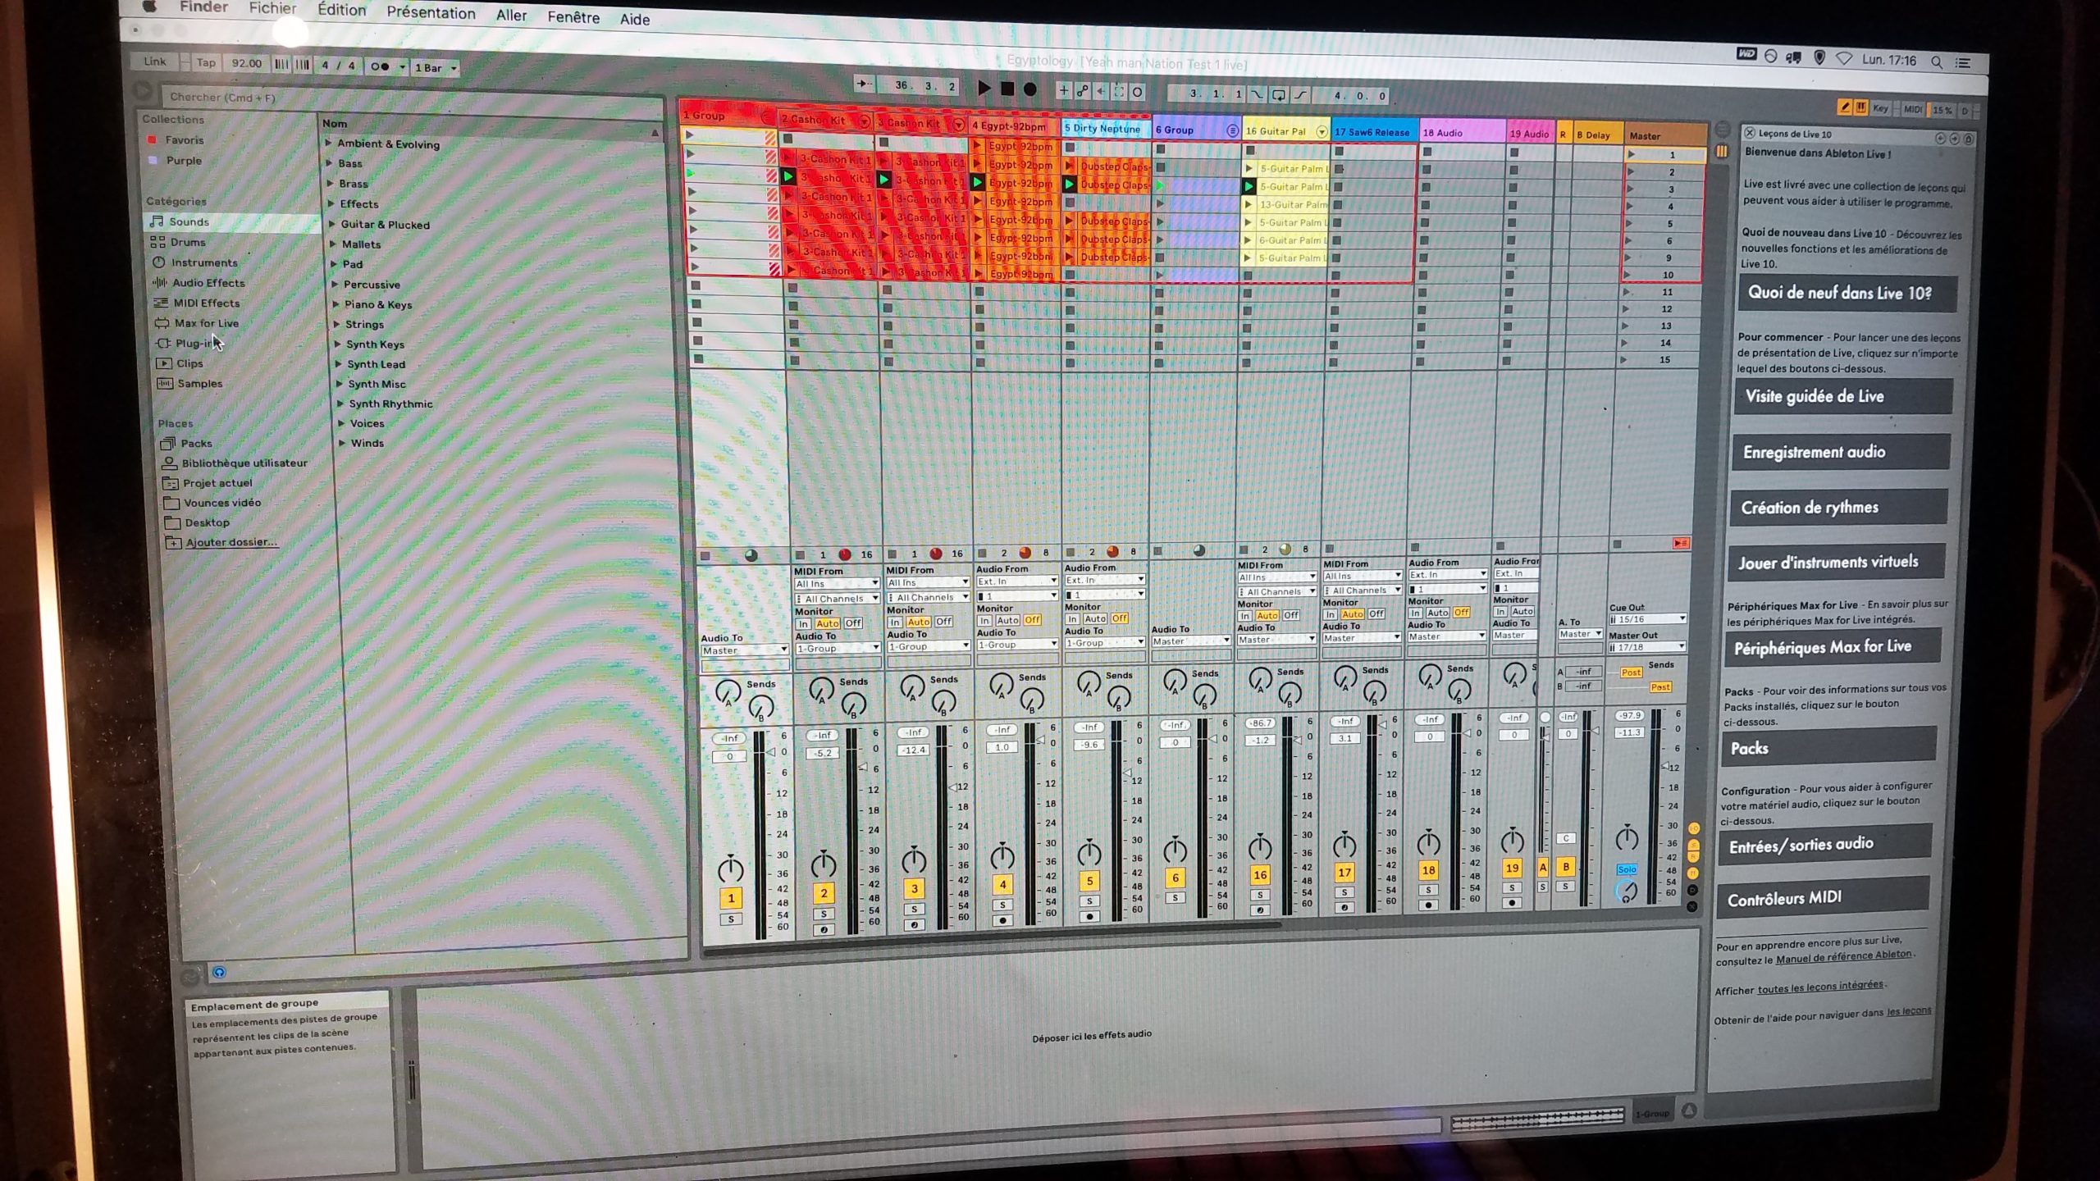Click the Tap tempo button

click(206, 62)
